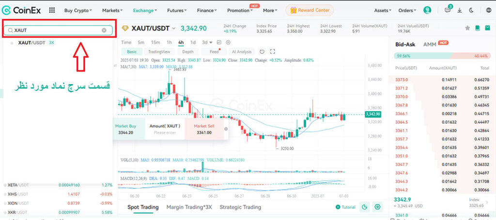Expand the Markets menu
Screen dimensions: 496x220
[112, 11]
